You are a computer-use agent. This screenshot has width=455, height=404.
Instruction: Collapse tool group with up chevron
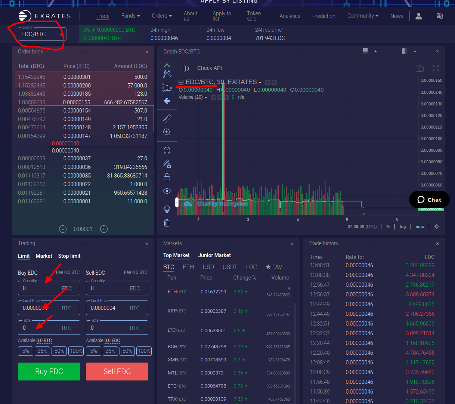point(167,65)
